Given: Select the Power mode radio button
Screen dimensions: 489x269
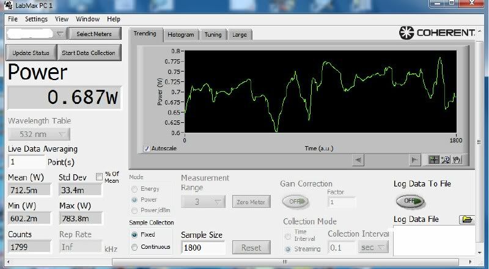Looking at the screenshot, I should pyautogui.click(x=134, y=200).
